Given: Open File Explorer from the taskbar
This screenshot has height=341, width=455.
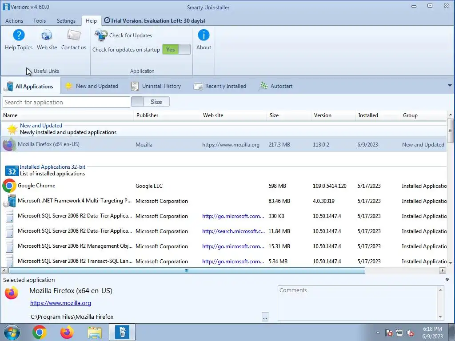Looking at the screenshot, I should pyautogui.click(x=95, y=333).
